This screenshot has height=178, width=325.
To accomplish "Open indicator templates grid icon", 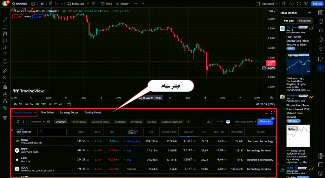I will click(x=94, y=4).
